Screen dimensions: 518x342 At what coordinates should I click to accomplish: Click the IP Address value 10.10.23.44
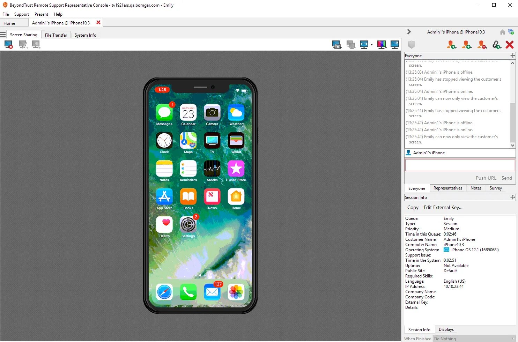pos(453,287)
